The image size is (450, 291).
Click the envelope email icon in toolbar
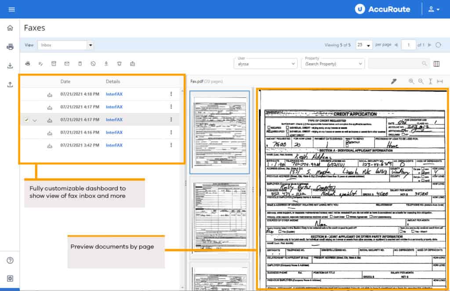pyautogui.click(x=67, y=64)
